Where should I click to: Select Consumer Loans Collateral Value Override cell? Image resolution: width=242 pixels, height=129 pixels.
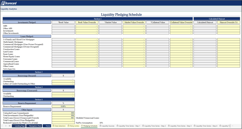pos(181,59)
